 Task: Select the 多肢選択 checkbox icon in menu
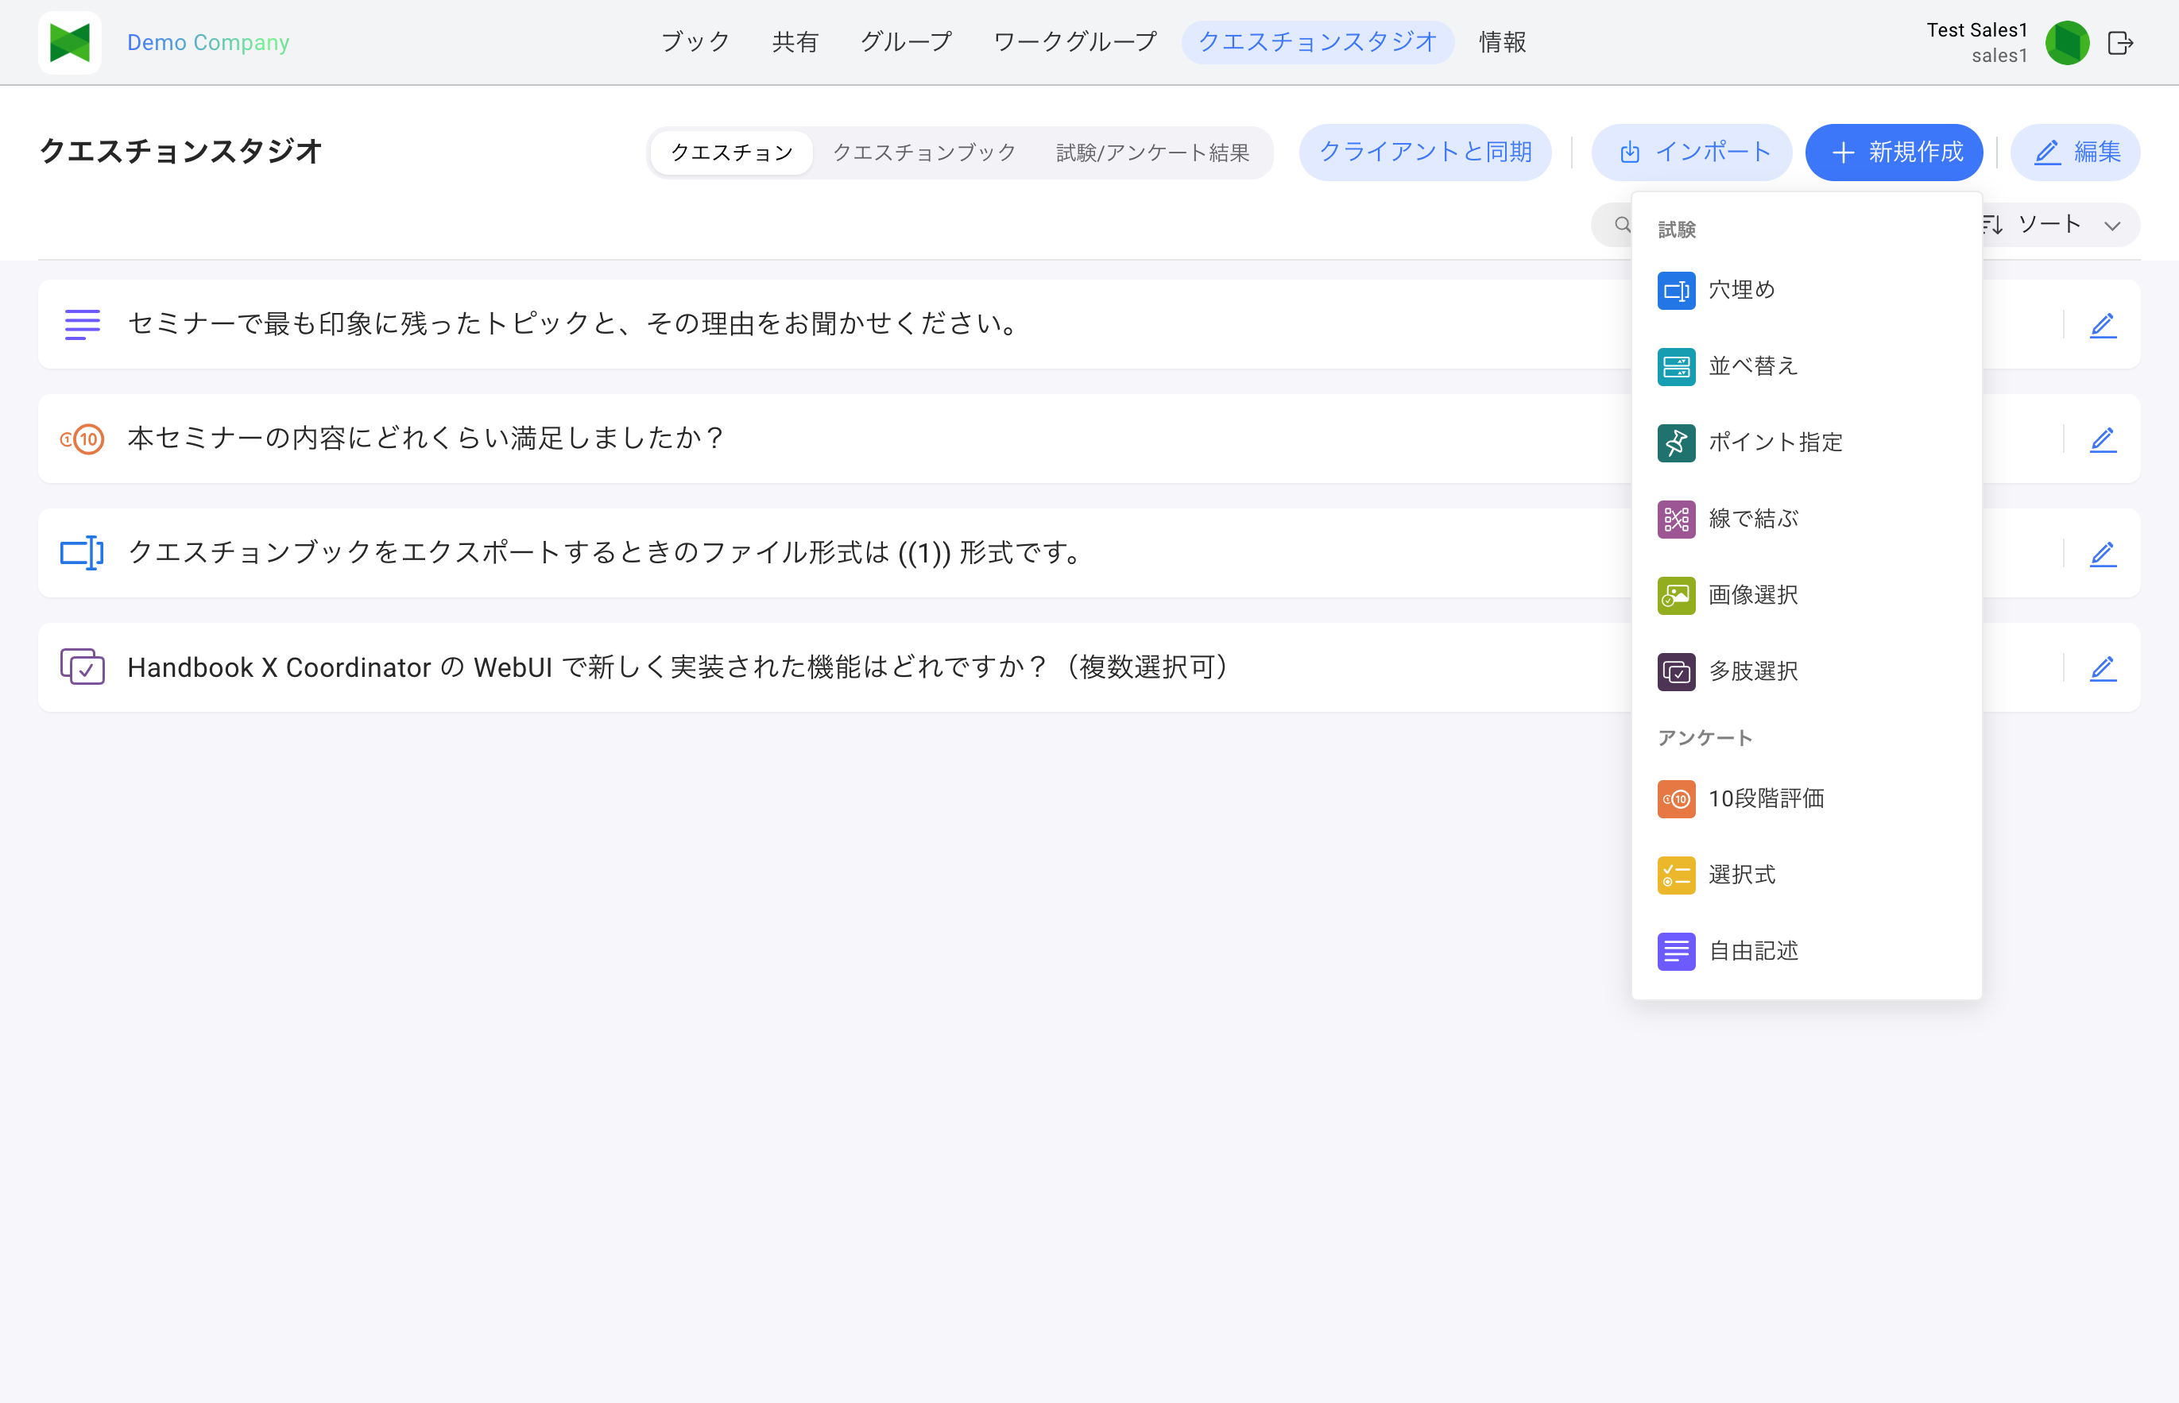pos(1676,672)
